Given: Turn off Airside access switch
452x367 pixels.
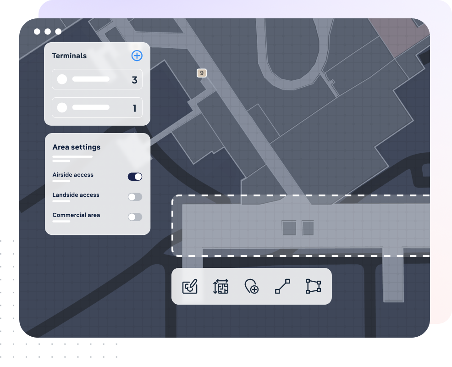Looking at the screenshot, I should pos(135,177).
